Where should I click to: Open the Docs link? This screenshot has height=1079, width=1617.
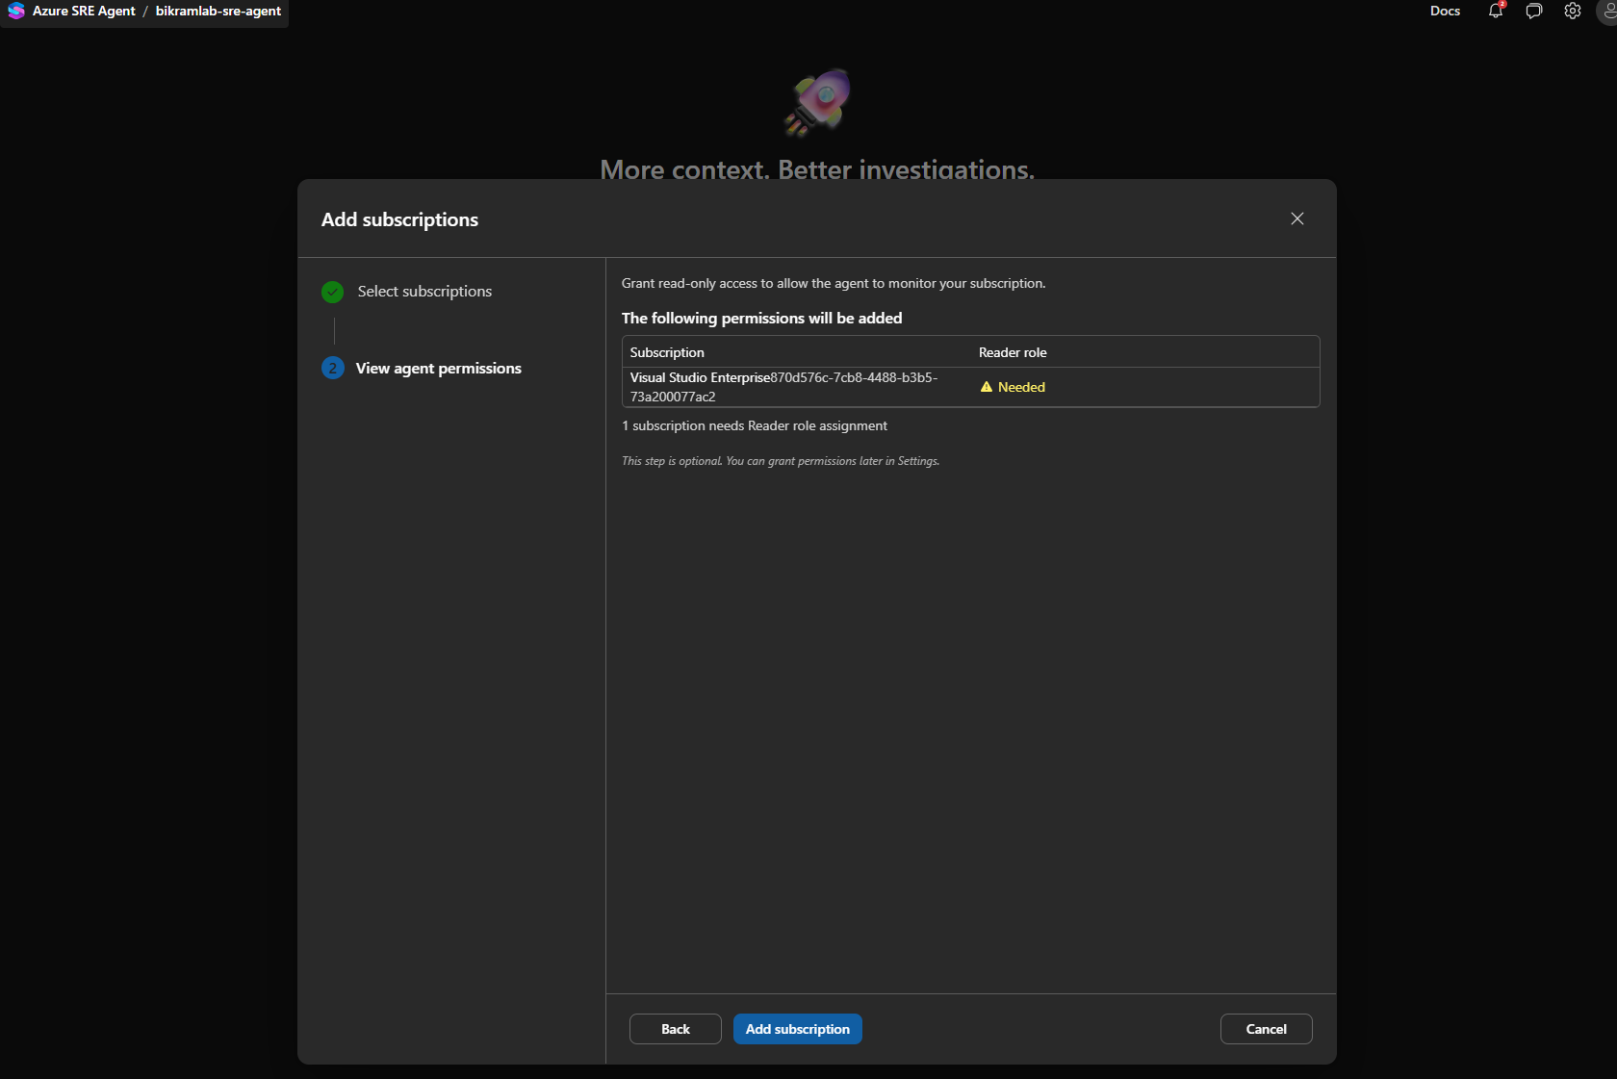[x=1445, y=11]
